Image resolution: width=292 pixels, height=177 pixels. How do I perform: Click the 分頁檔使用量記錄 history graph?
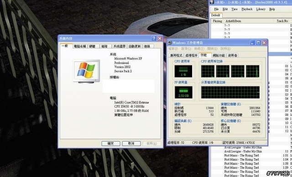tap(230, 92)
